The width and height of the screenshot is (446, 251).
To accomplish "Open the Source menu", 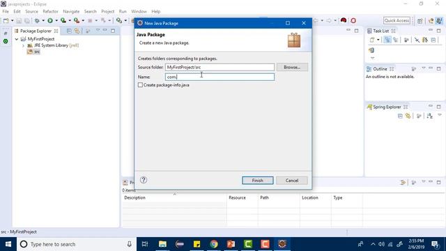I will 31,11.
